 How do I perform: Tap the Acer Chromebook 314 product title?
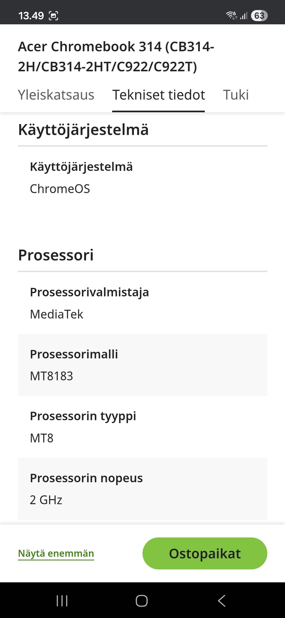[116, 56]
